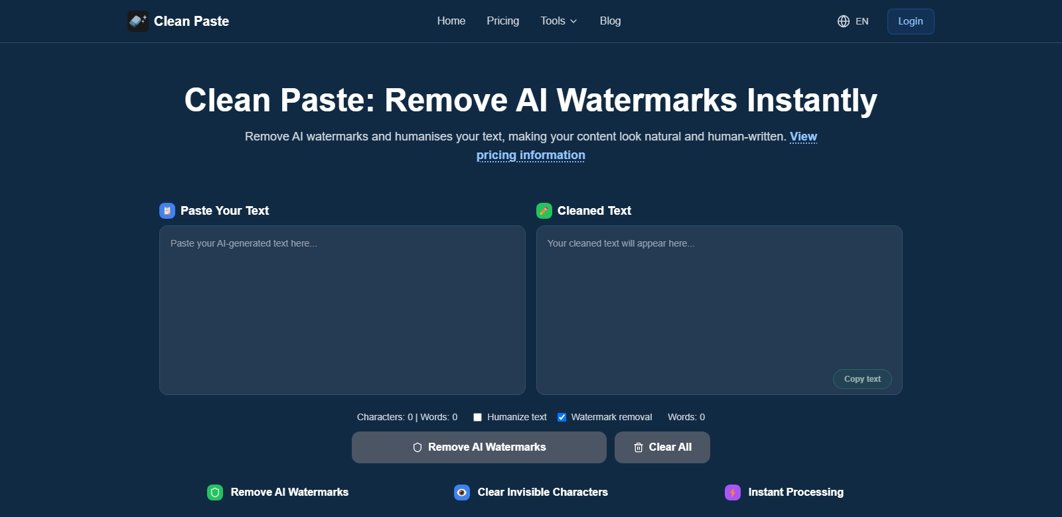Image resolution: width=1062 pixels, height=517 pixels.
Task: Click the green pencil icon beside Cleaned Text
Action: (x=544, y=211)
